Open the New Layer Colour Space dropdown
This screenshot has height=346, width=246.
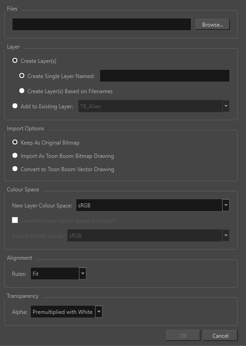(152, 205)
